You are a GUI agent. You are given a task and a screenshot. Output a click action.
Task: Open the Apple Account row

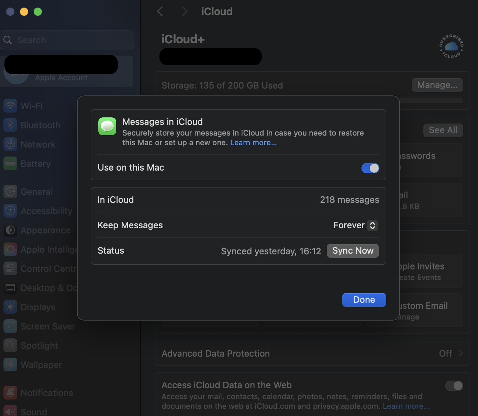point(67,71)
